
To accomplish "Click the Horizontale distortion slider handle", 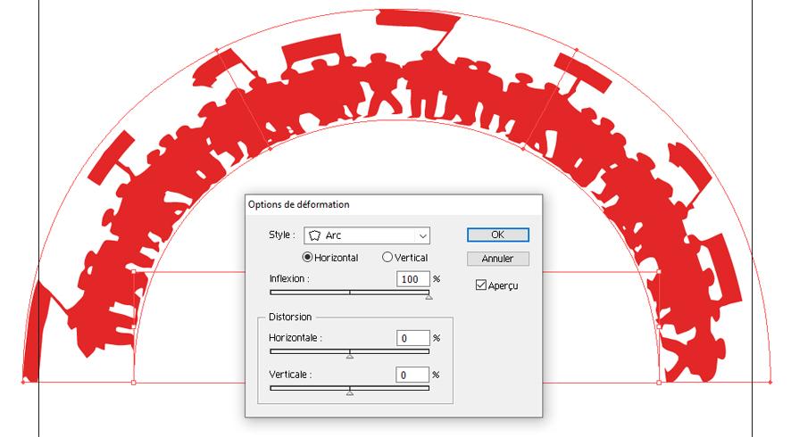I will (349, 355).
